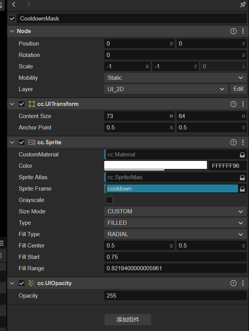Go forward with the right arrow icon
This screenshot has height=331, width=249.
coord(28,4)
